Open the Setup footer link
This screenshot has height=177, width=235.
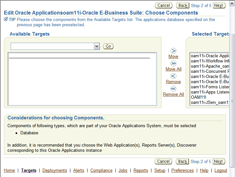[160, 171]
